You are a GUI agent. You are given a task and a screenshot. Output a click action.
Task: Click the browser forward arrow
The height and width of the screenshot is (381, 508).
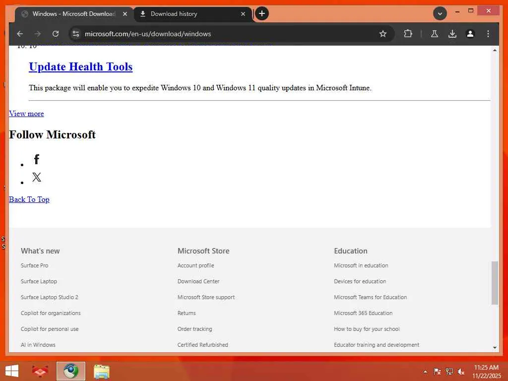pyautogui.click(x=38, y=34)
